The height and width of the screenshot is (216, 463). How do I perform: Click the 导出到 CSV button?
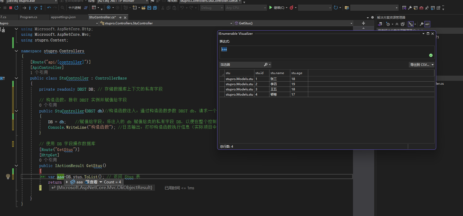[x=420, y=65]
